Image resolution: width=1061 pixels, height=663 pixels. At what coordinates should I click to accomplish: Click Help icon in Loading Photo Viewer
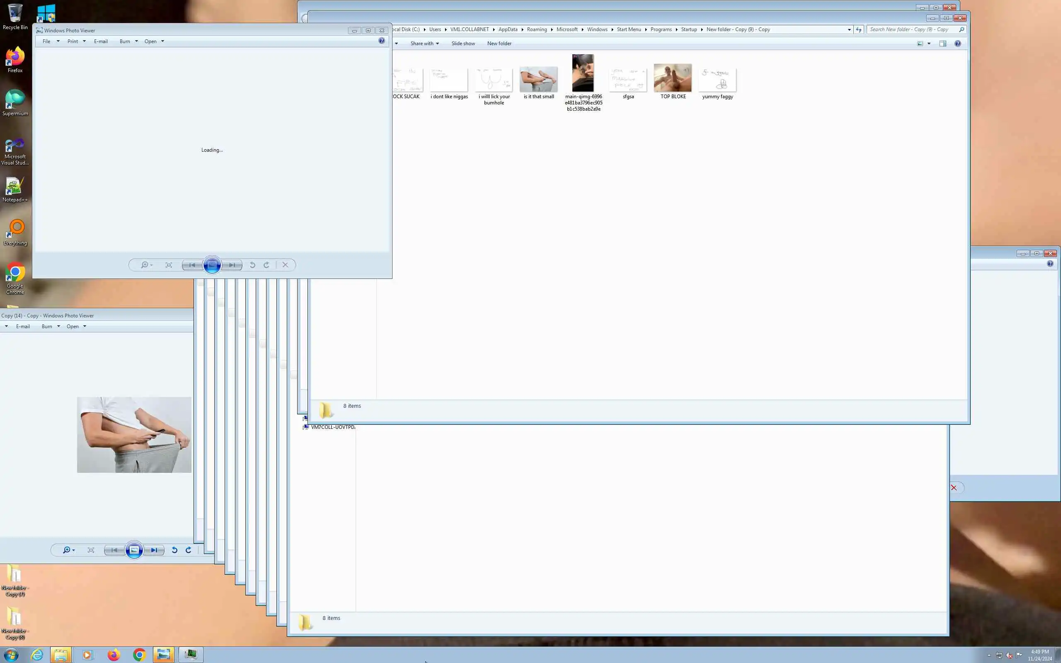tap(381, 41)
